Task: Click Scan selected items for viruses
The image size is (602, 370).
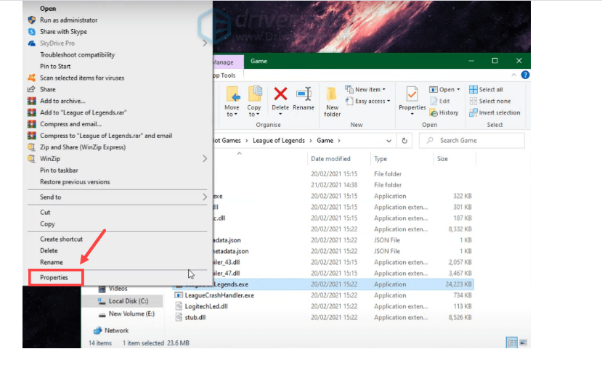Action: pyautogui.click(x=82, y=78)
